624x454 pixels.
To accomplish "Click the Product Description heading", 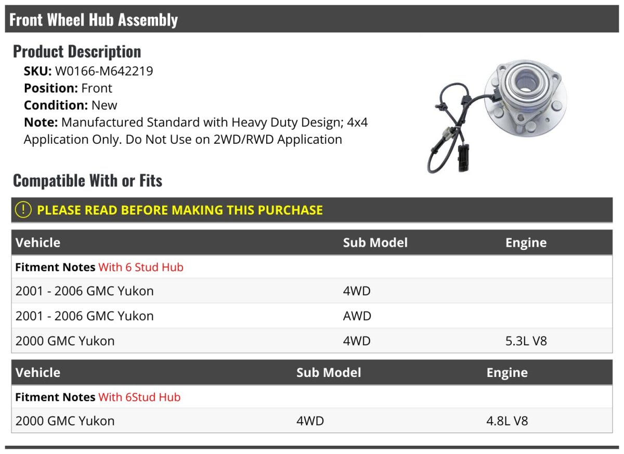I will tap(77, 52).
